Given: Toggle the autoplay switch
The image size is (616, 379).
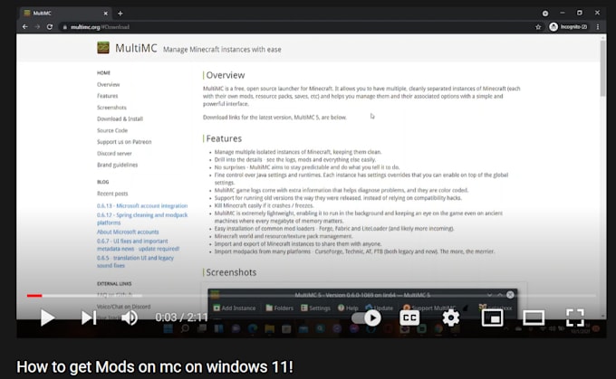Looking at the screenshot, I should [366, 317].
